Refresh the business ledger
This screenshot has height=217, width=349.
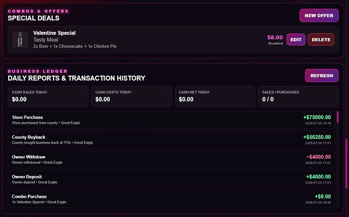(x=322, y=76)
